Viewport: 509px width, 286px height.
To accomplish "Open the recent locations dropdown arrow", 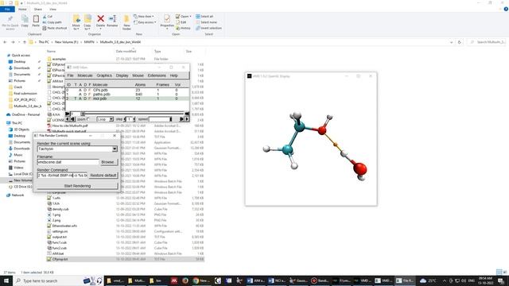I will [x=19, y=42].
